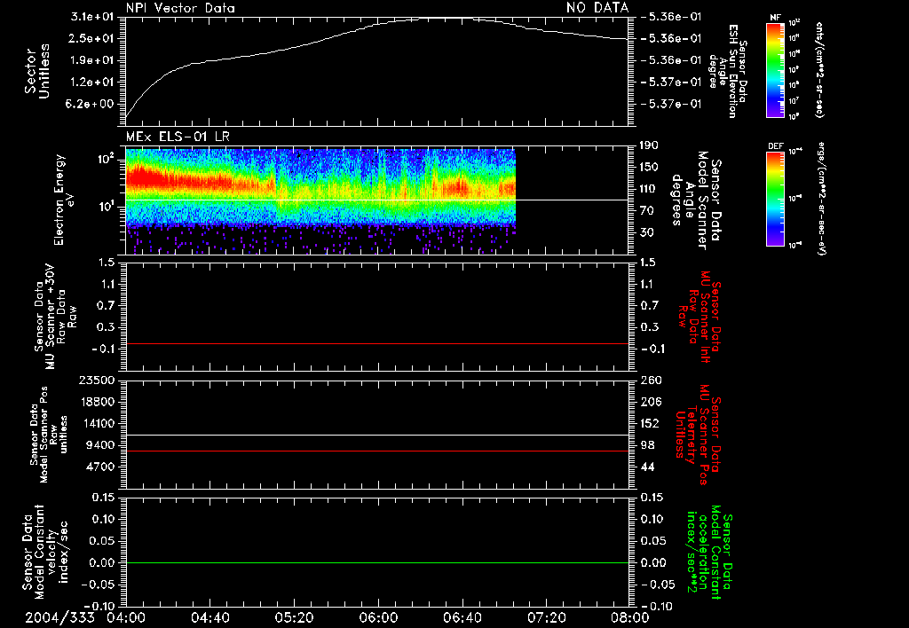The image size is (909, 628).
Task: Click the '3.1e+01' sector tick value
Action: click(92, 17)
